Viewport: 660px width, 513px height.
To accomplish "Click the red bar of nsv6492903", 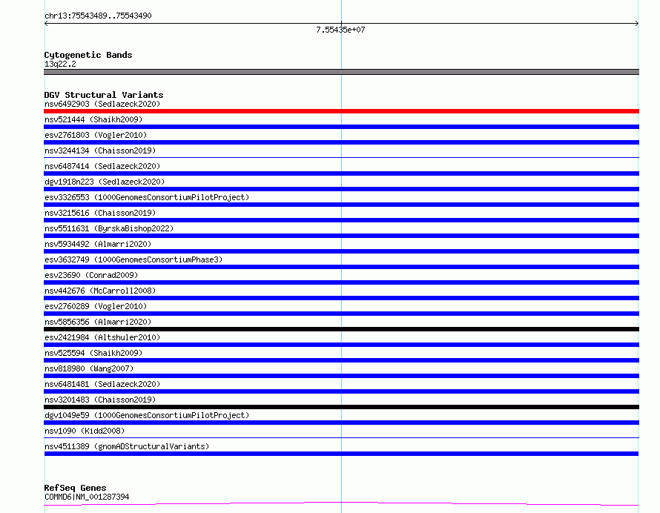I will [x=341, y=111].
